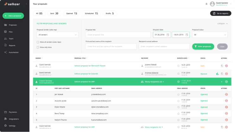The height and width of the screenshot is (132, 235).
Task: Remove recipient Jan Nowak
Action: (226, 94)
